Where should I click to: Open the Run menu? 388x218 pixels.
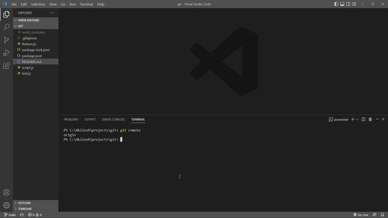(73, 4)
